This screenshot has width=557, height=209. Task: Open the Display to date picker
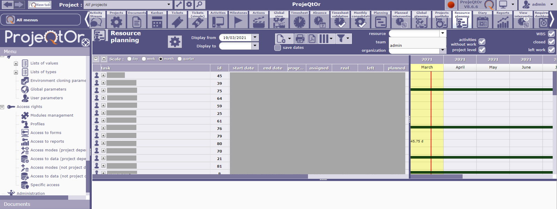tap(255, 46)
